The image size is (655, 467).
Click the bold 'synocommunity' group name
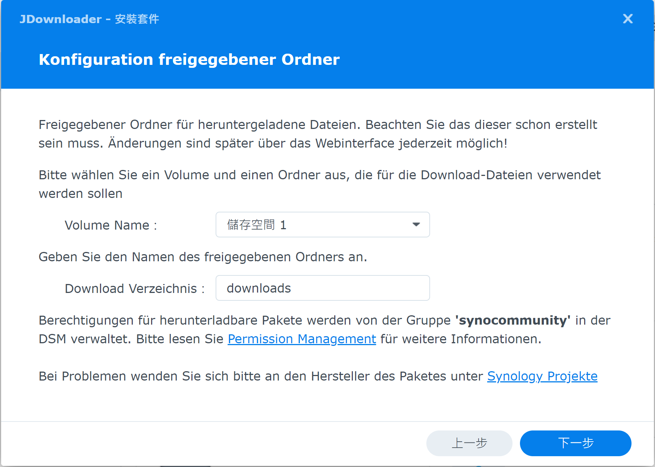[x=513, y=320]
